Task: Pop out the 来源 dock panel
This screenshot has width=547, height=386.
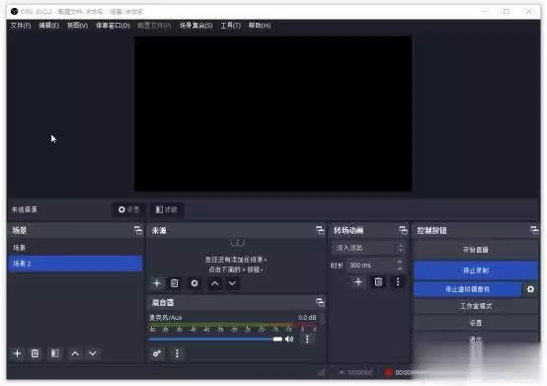Action: coord(320,230)
